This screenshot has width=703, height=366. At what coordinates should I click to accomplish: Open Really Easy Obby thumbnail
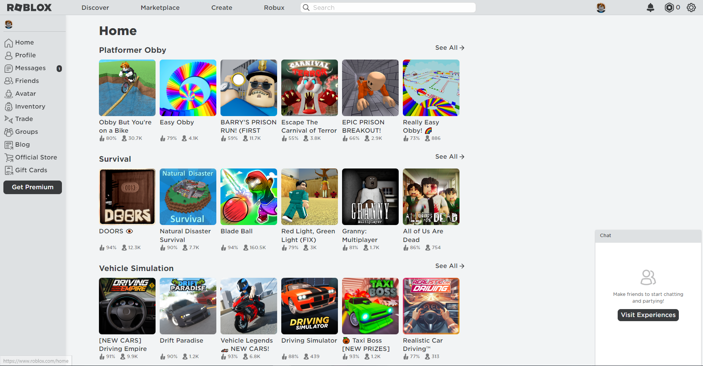click(x=431, y=88)
